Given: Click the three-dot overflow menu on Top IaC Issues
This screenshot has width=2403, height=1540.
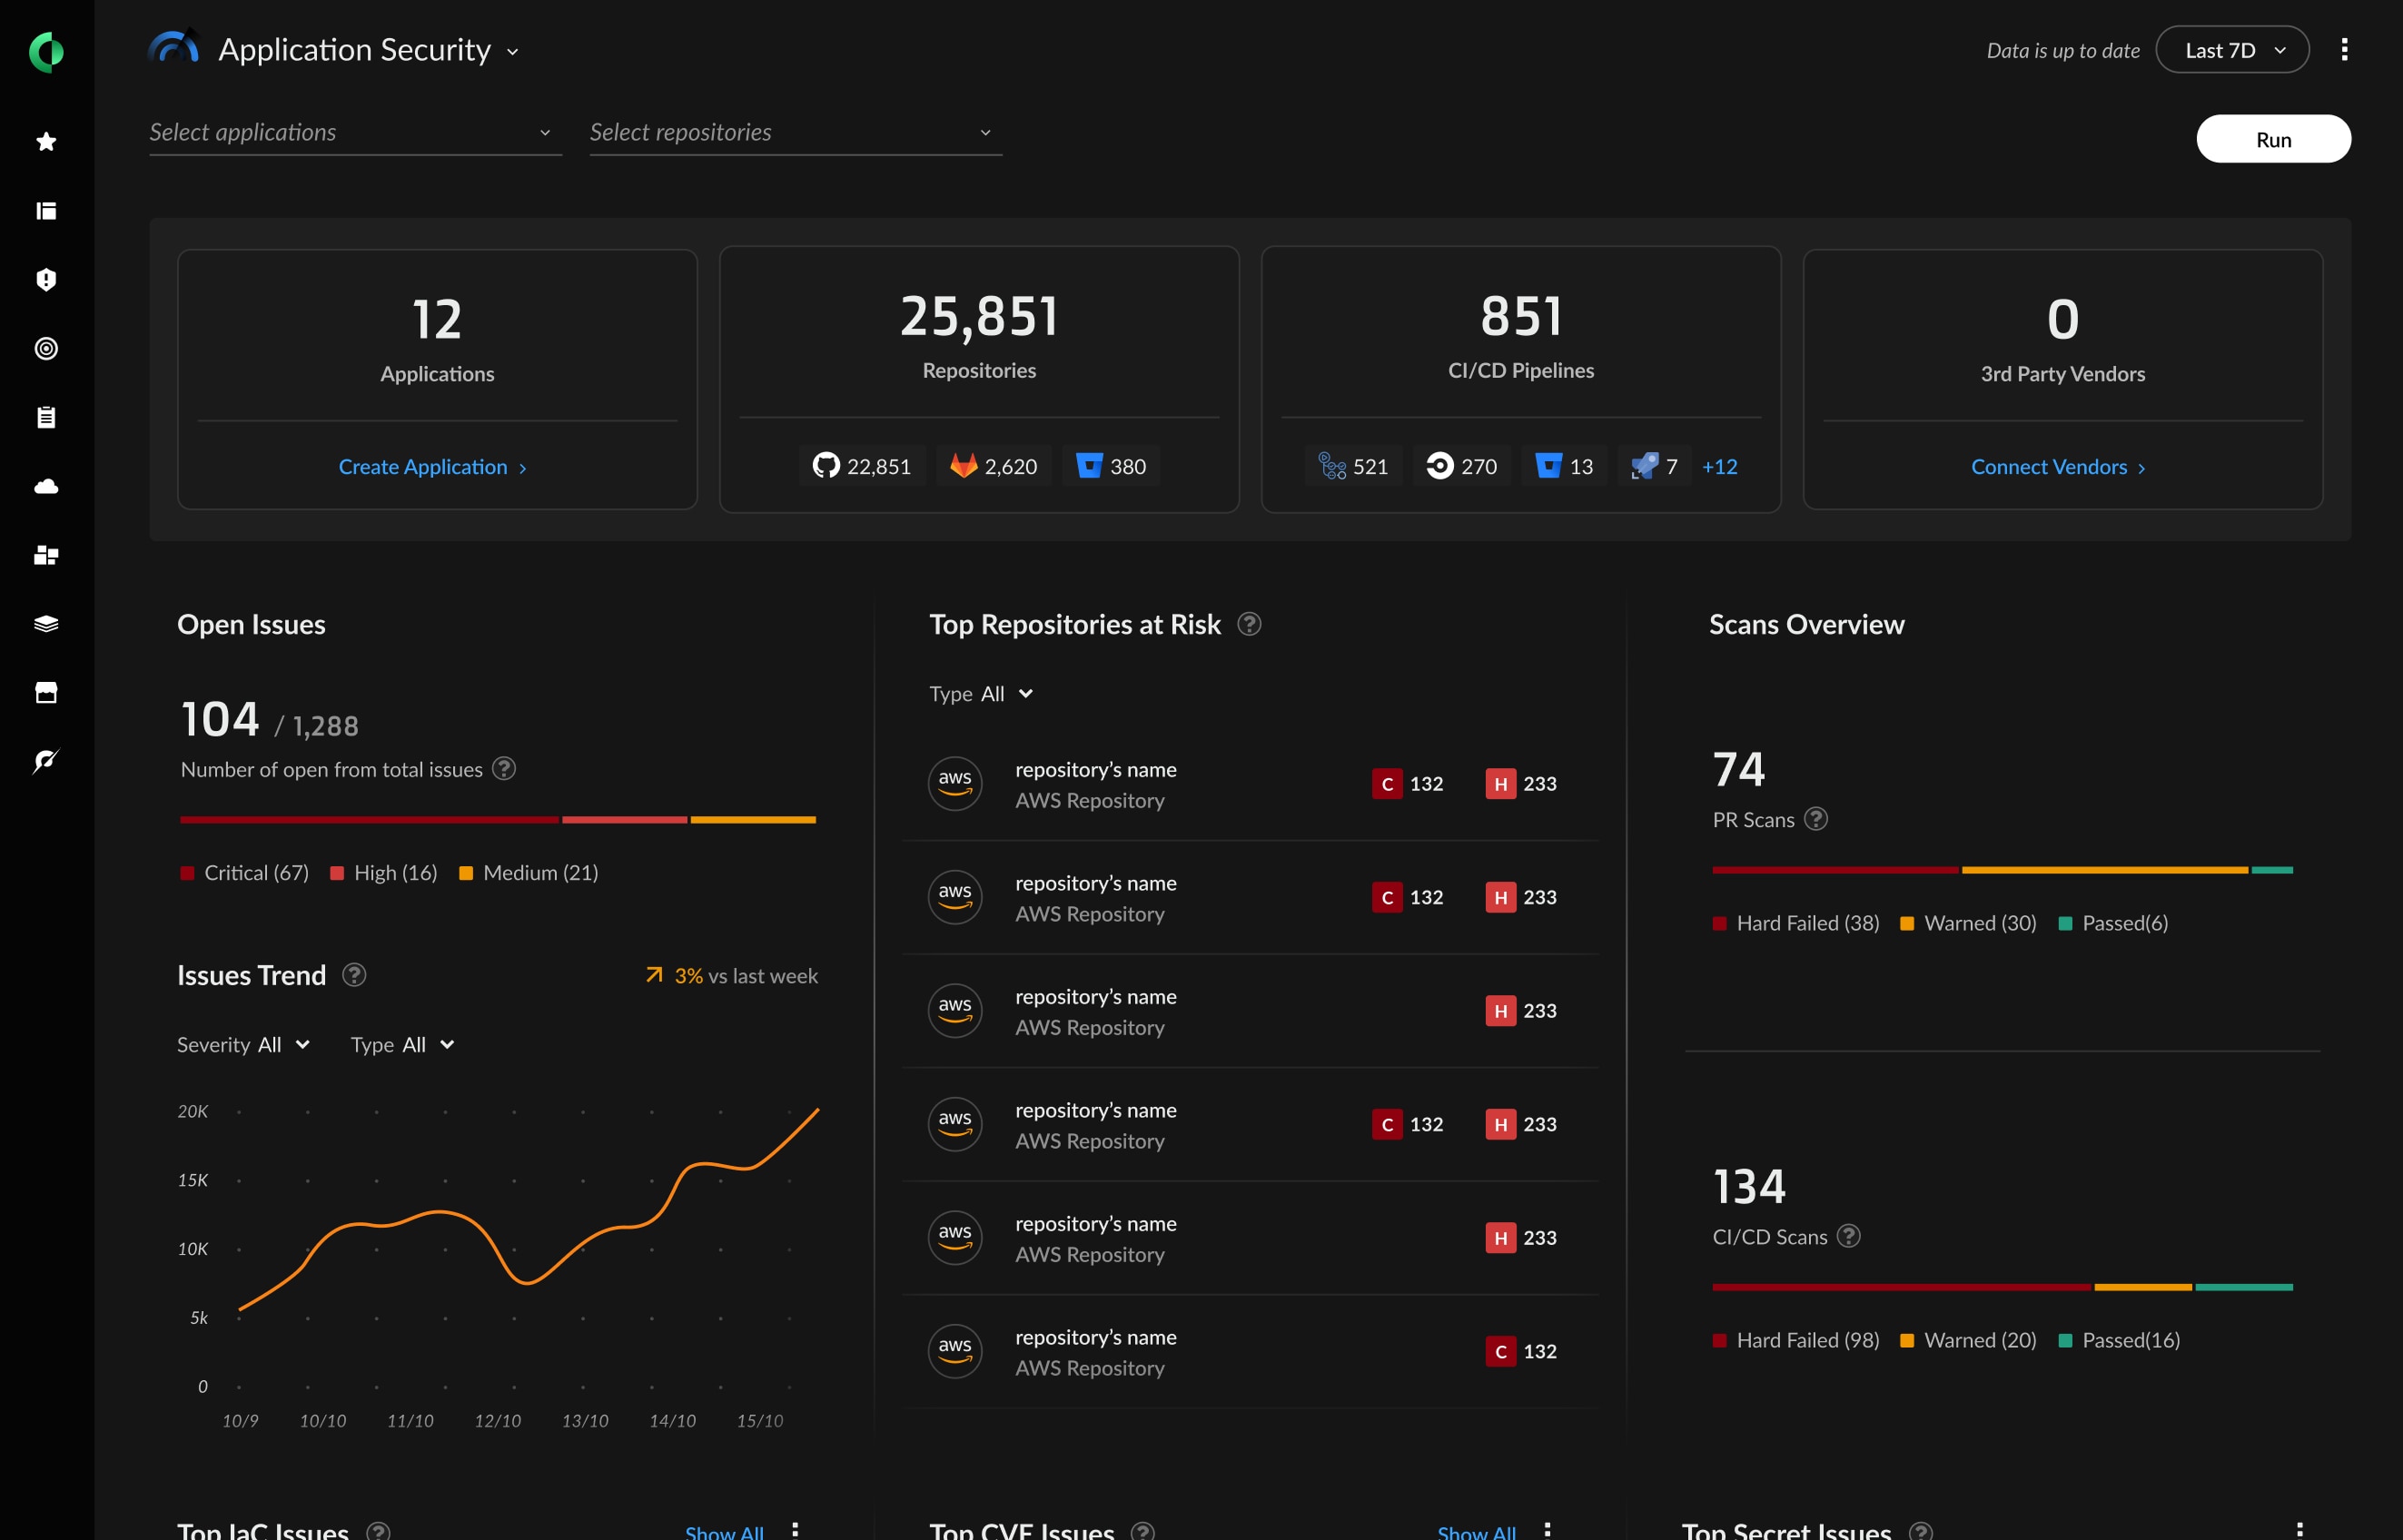Looking at the screenshot, I should pyautogui.click(x=796, y=1527).
